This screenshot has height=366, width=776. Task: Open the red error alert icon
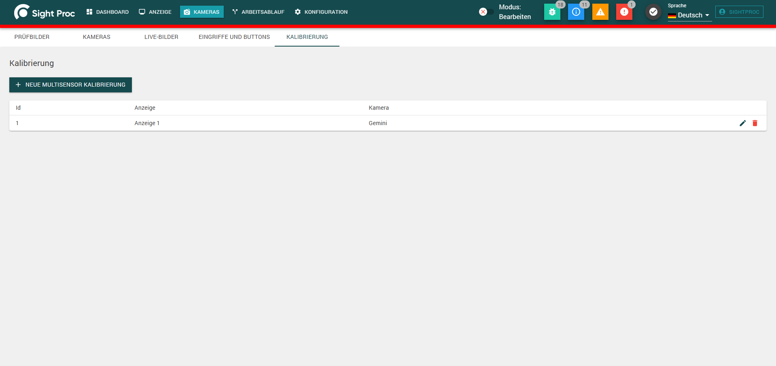tap(624, 12)
